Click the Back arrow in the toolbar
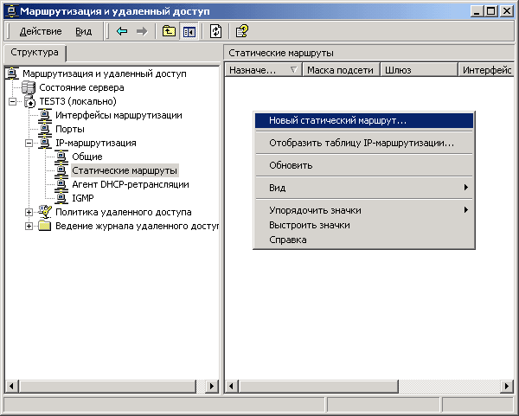The height and width of the screenshot is (416, 519). click(122, 31)
